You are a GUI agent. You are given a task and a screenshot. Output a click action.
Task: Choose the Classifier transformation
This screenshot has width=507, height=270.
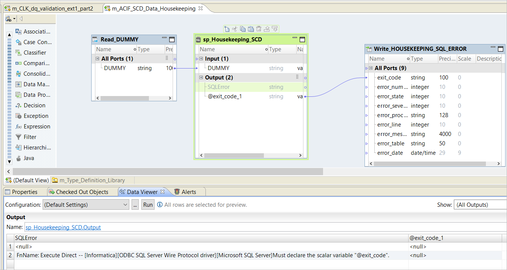(x=31, y=53)
